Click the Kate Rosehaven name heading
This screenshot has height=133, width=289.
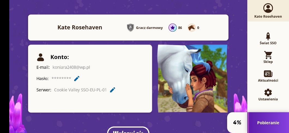(x=80, y=27)
